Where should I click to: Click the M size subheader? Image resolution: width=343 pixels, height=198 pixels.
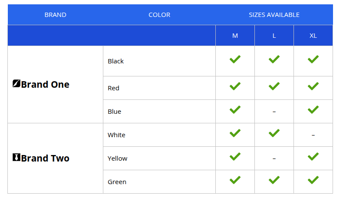(235, 36)
